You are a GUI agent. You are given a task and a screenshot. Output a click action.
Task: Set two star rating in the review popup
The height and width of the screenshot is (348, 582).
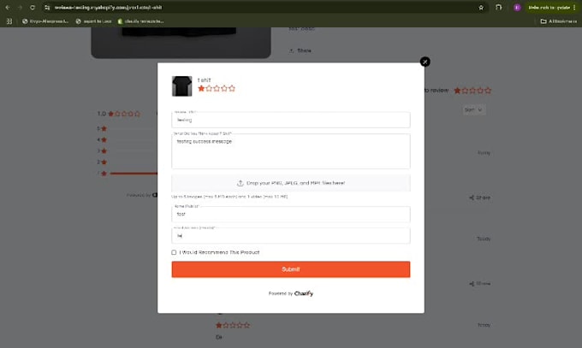[x=209, y=88]
